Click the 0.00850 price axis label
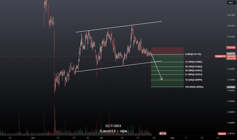Screen dimensions: 237x140 click(x=231, y=112)
